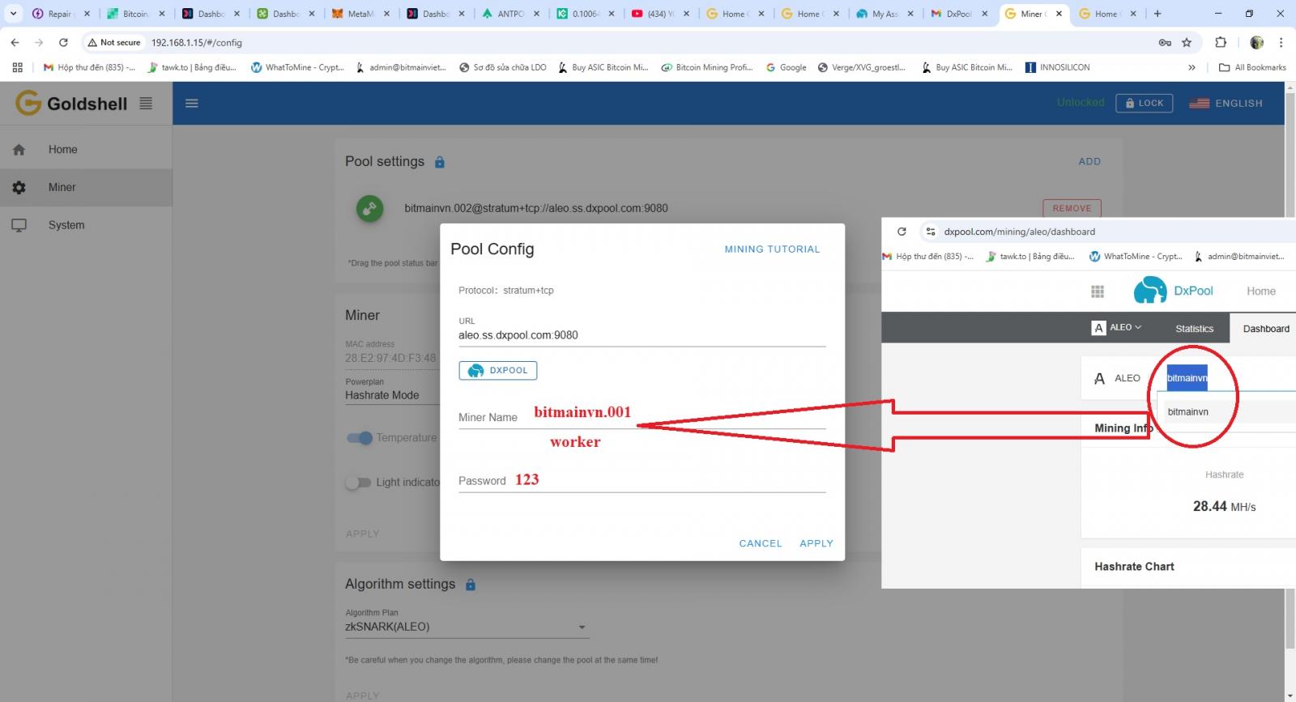The image size is (1296, 702).
Task: Open the ENGLISH language selector
Action: point(1226,104)
